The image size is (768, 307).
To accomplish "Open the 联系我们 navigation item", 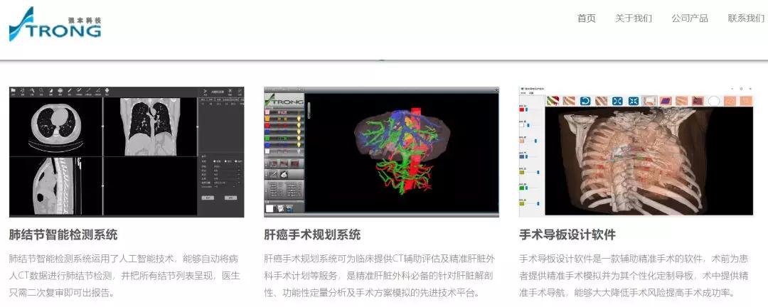I will pyautogui.click(x=745, y=18).
